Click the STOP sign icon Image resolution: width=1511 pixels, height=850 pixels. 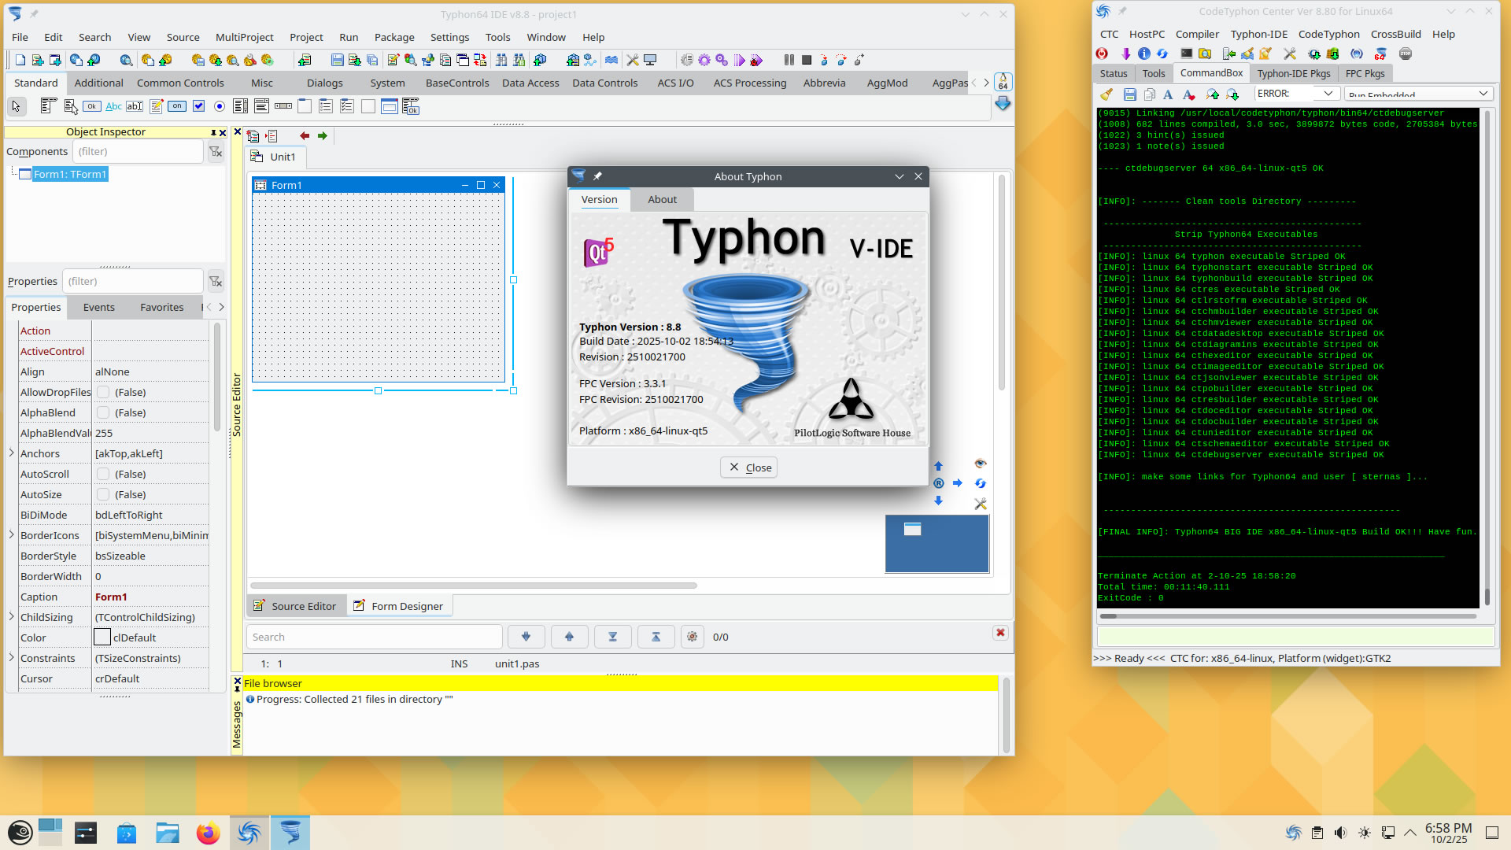[1406, 54]
